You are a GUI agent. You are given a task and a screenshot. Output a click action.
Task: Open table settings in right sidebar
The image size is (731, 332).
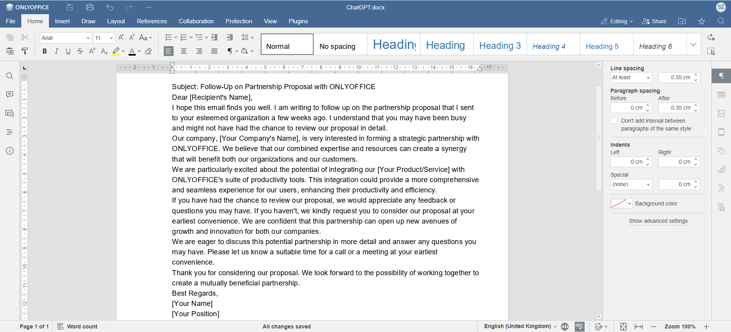pos(721,95)
